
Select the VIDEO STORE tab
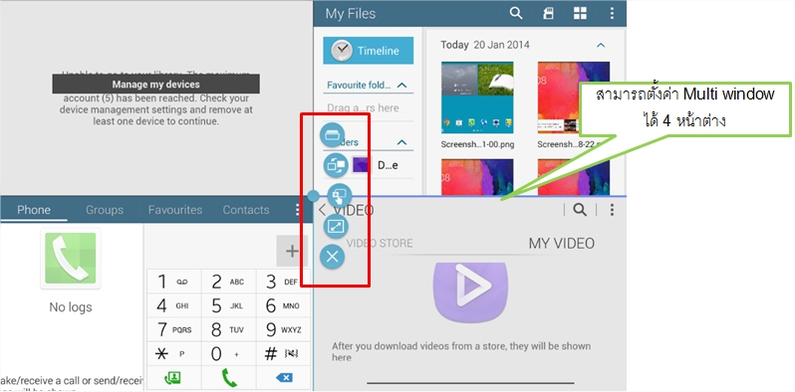click(380, 243)
